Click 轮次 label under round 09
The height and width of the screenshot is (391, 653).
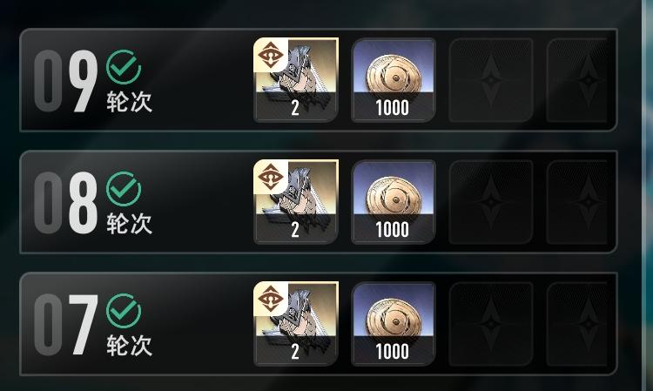coord(129,102)
